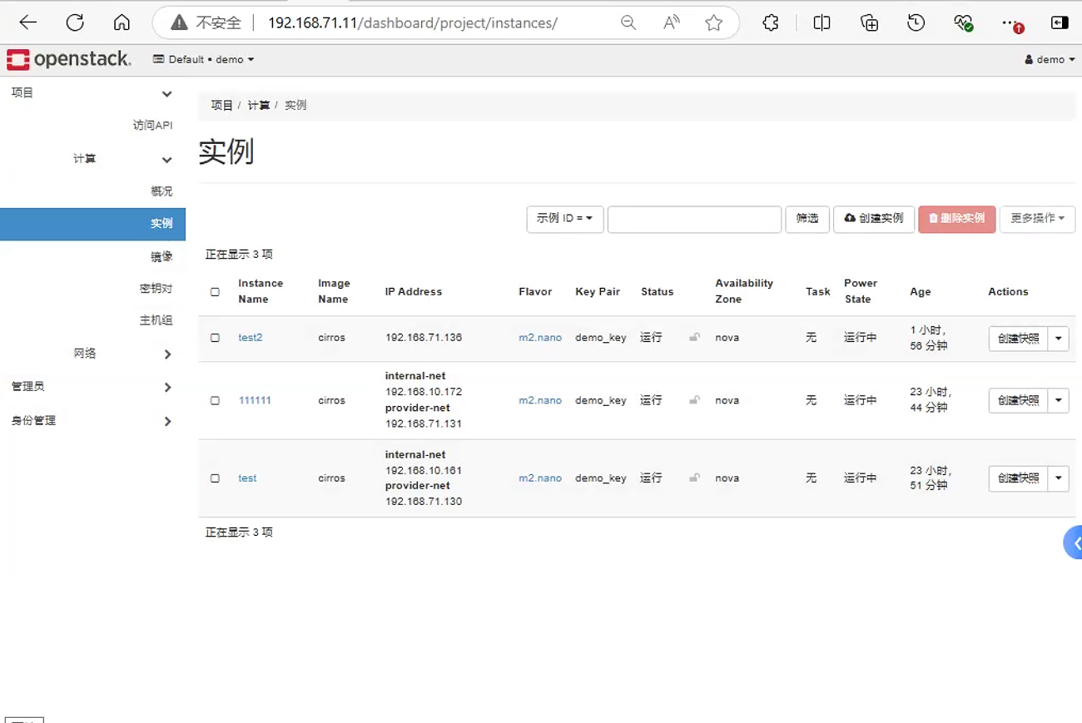Open the m2.nano flavor link for 111111
This screenshot has height=723, width=1082.
pos(540,400)
